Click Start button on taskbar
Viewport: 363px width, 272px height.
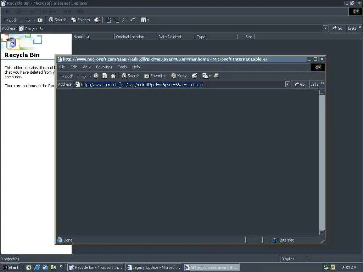pyautogui.click(x=10, y=267)
